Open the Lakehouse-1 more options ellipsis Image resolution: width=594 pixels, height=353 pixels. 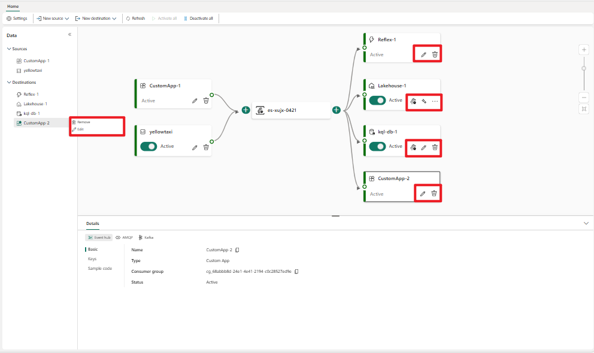pos(435,101)
